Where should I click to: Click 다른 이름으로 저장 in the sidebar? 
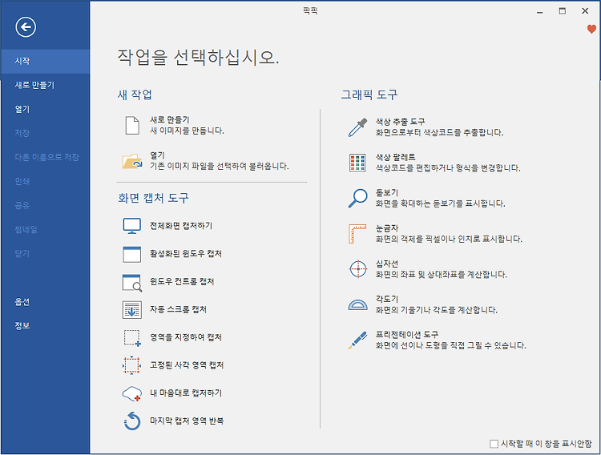point(45,158)
